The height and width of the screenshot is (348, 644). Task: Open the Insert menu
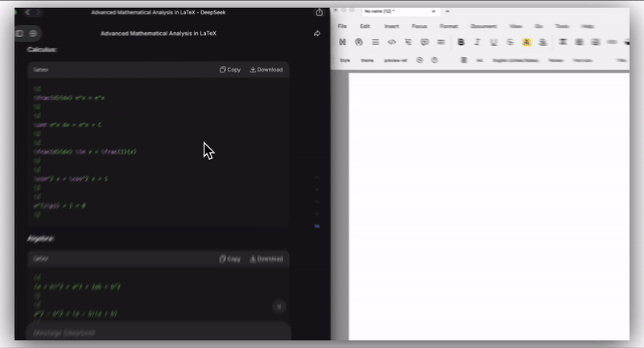391,27
